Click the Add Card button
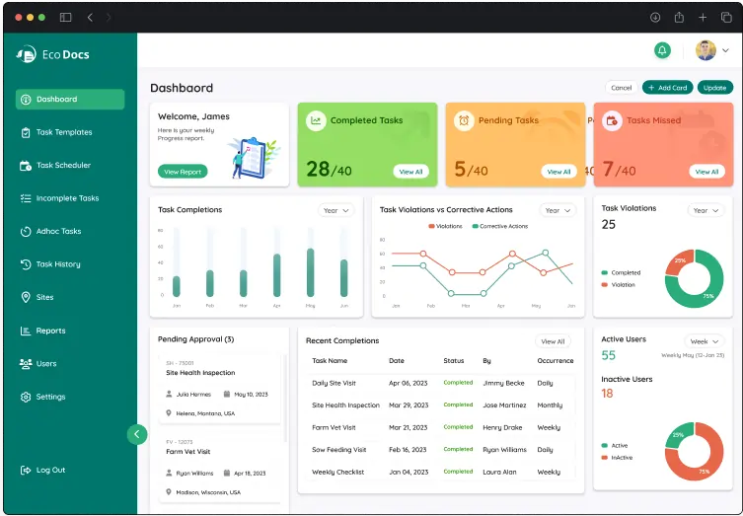This screenshot has width=743, height=516. point(667,88)
